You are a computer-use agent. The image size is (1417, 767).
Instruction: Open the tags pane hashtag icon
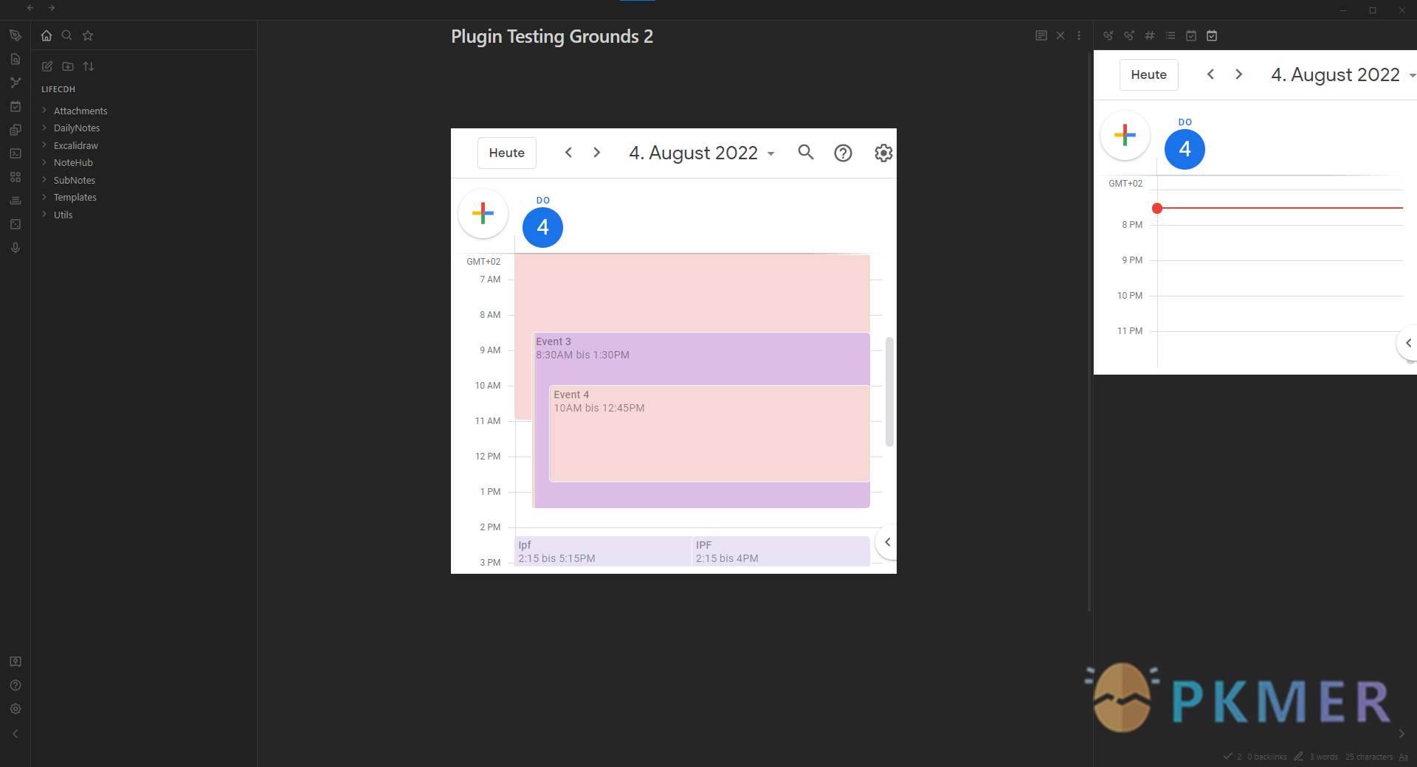pyautogui.click(x=1149, y=35)
